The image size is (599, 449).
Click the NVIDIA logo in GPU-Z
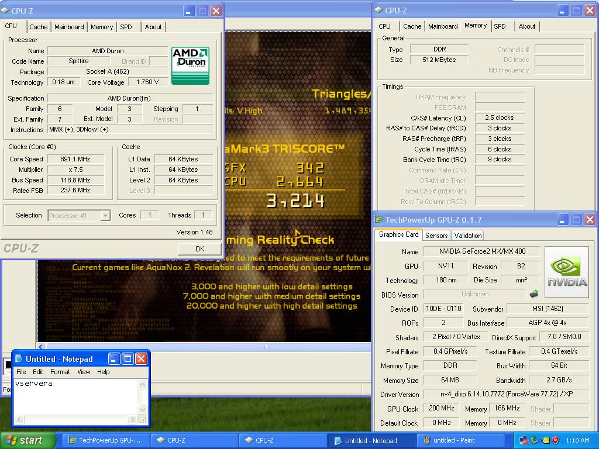point(566,272)
